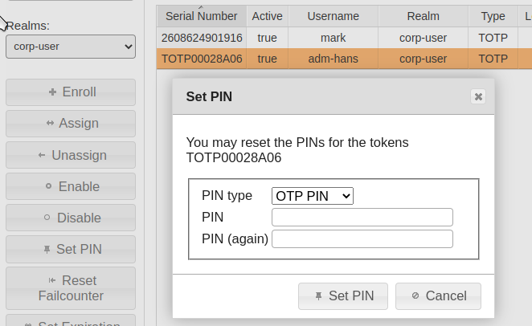Screen dimensions: 532x326
Task: Focus the PIN (again) field
Action: click(x=362, y=238)
